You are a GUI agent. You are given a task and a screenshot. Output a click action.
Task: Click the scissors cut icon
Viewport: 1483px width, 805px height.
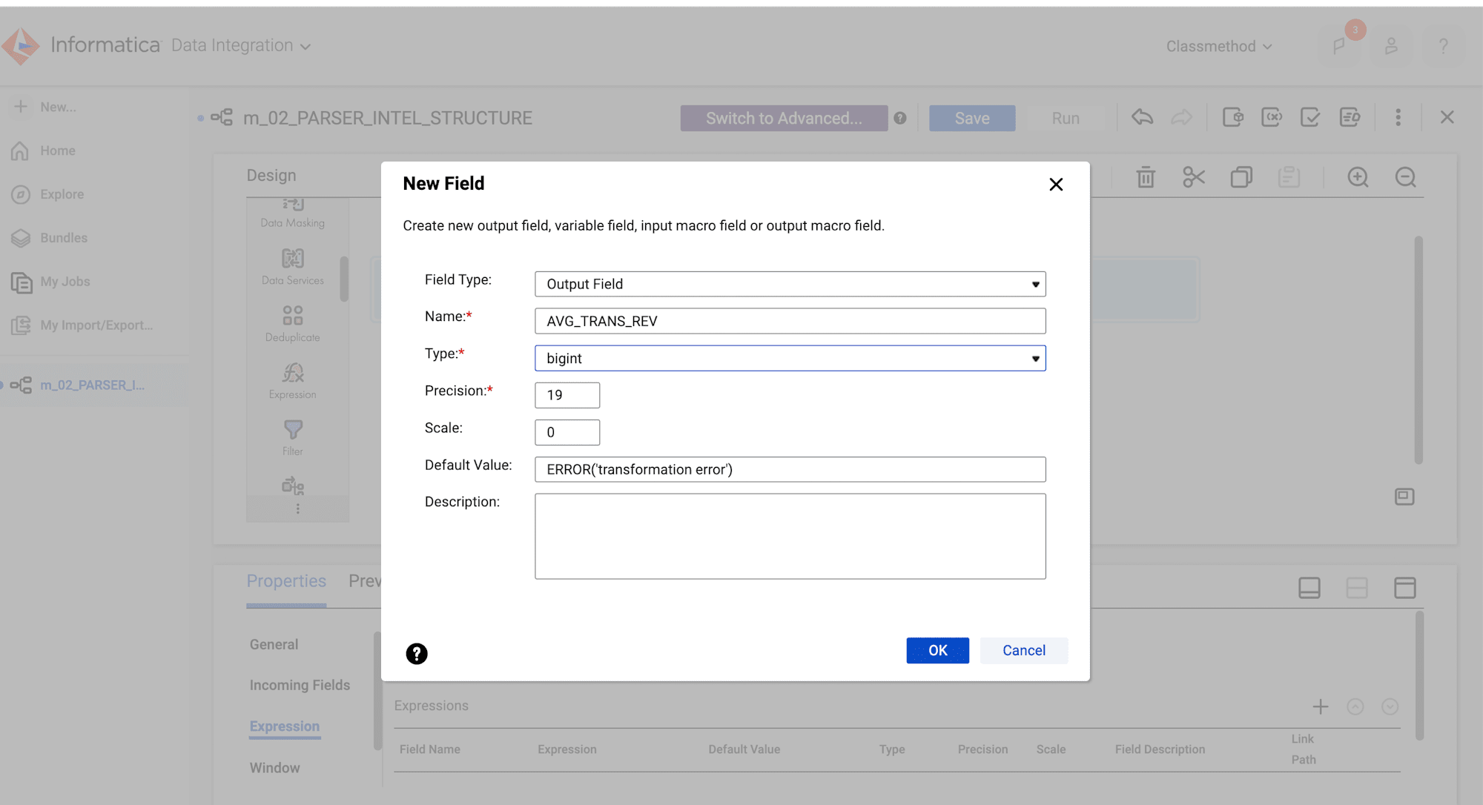click(1194, 177)
